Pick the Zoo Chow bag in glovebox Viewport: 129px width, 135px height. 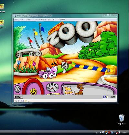click(69, 90)
